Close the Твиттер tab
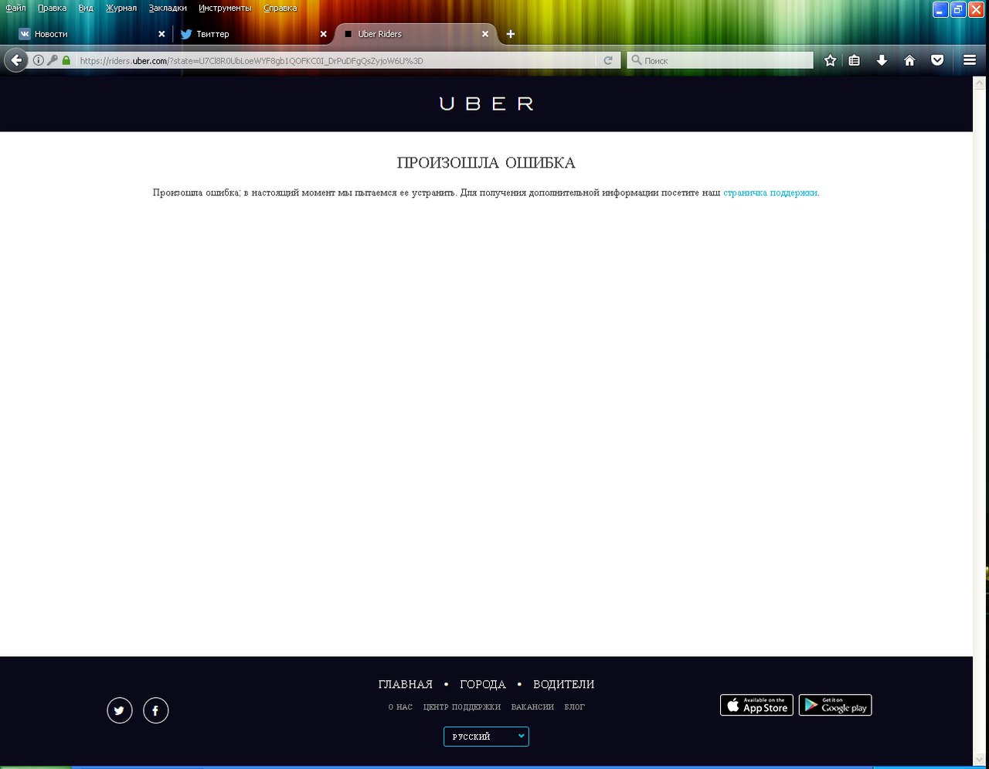This screenshot has width=989, height=769. point(324,34)
